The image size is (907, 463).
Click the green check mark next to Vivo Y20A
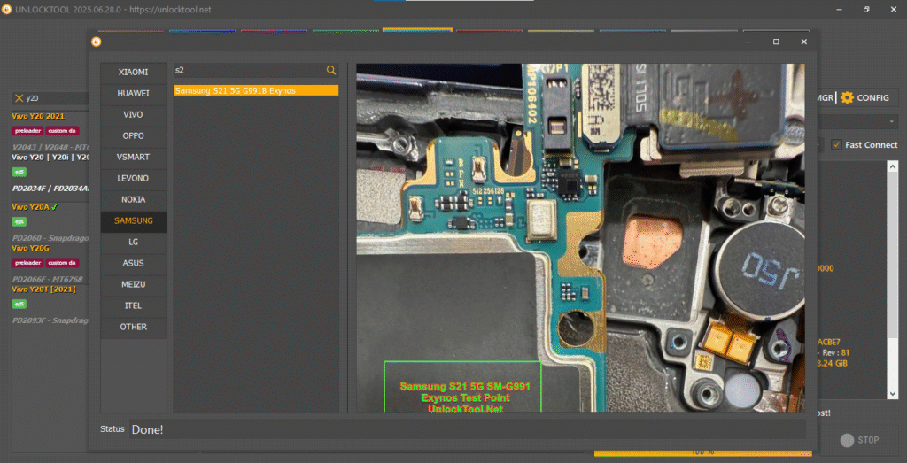54,206
